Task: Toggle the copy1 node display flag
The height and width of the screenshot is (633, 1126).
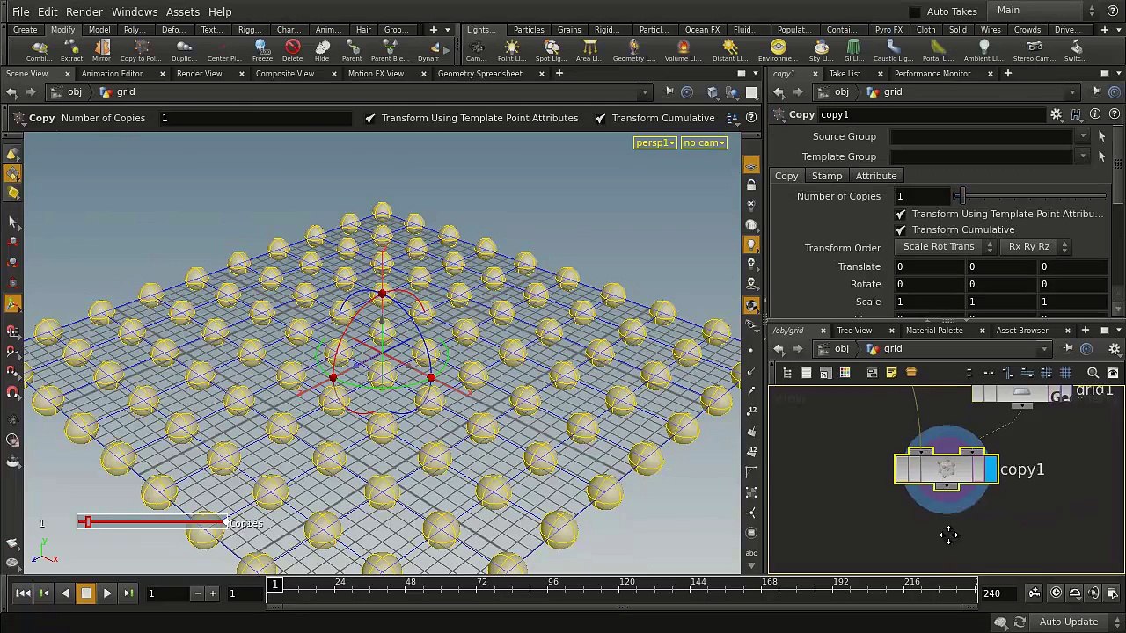Action: (991, 469)
